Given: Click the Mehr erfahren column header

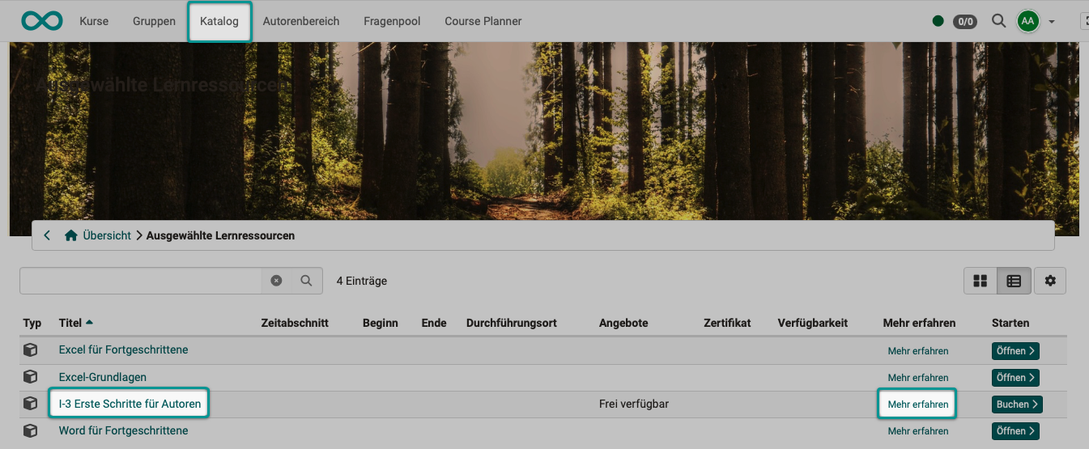Looking at the screenshot, I should click(x=919, y=323).
